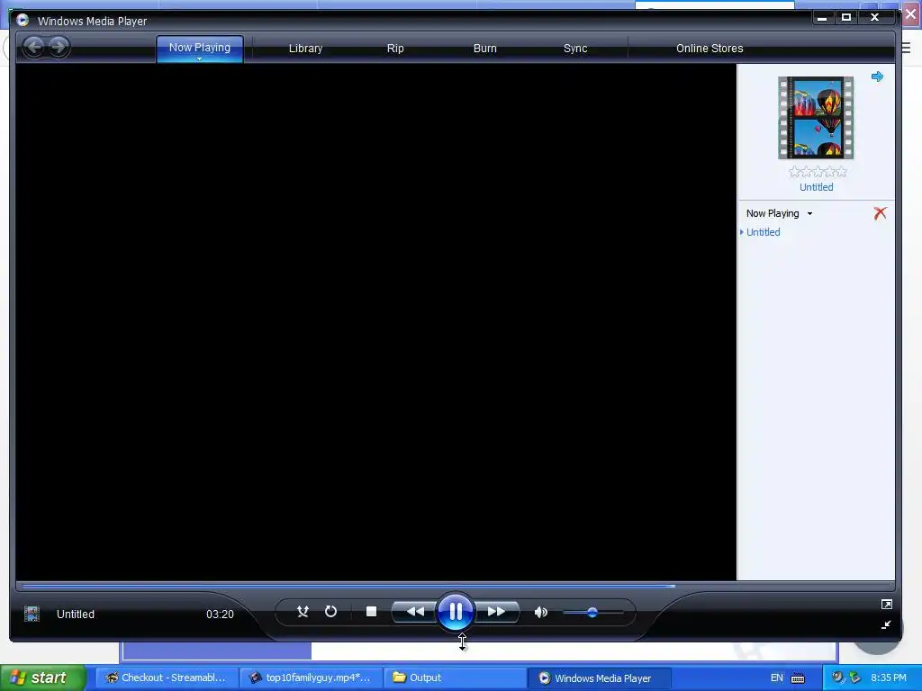Click the 8:35 PM system clock
Image resolution: width=922 pixels, height=691 pixels.
[889, 678]
